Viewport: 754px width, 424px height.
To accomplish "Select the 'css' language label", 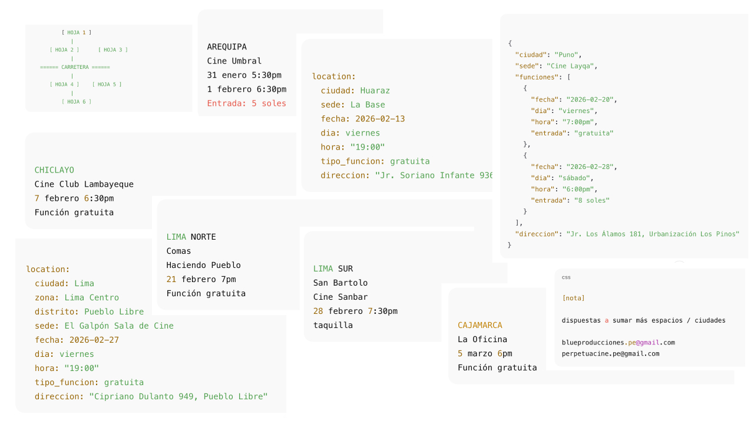I will point(566,277).
